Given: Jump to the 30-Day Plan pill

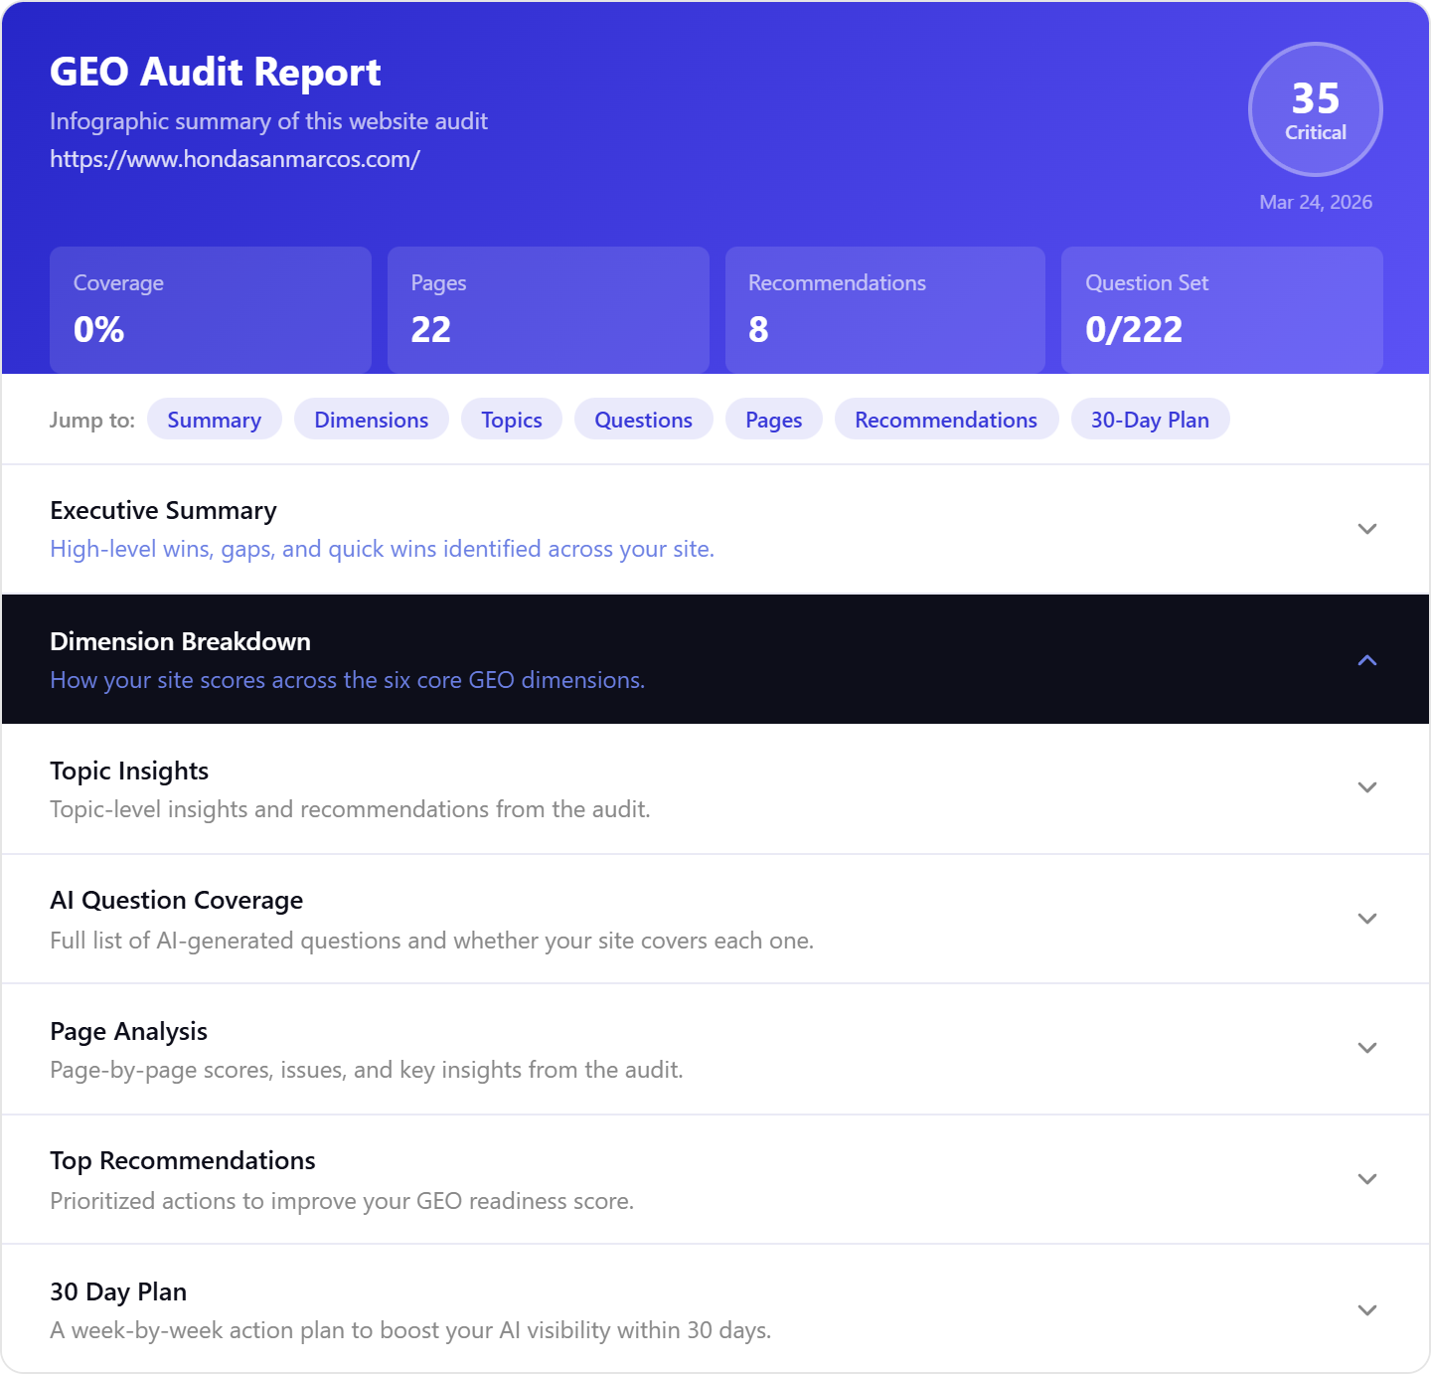Looking at the screenshot, I should coord(1151,420).
